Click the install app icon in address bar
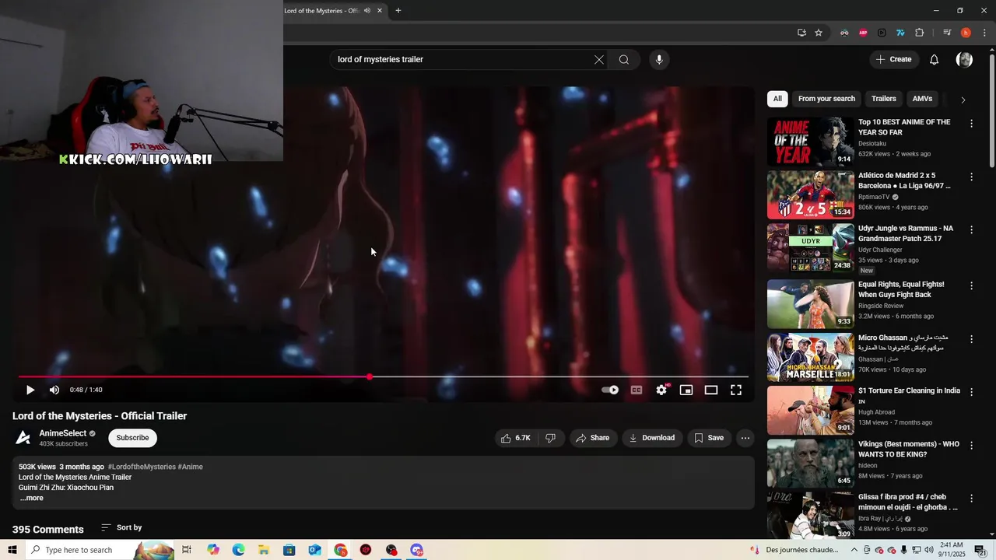 (x=801, y=33)
